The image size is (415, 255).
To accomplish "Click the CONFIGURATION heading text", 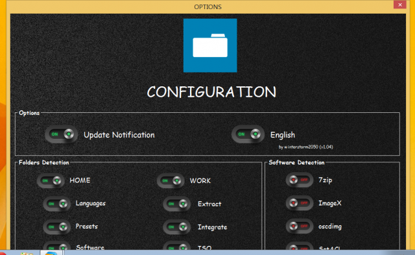I will 211,92.
